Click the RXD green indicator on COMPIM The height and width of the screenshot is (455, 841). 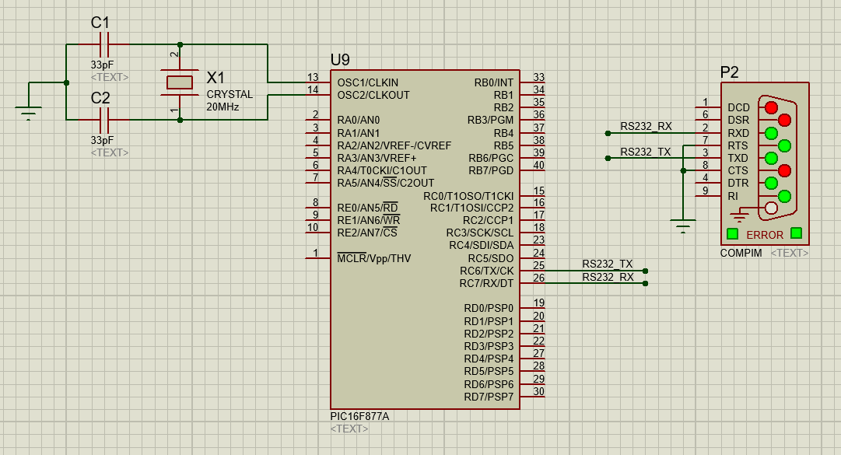(x=771, y=133)
